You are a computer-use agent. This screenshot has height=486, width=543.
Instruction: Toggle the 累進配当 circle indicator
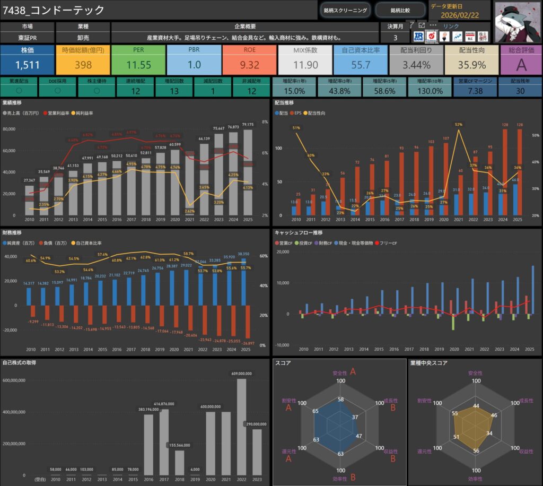pos(19,90)
